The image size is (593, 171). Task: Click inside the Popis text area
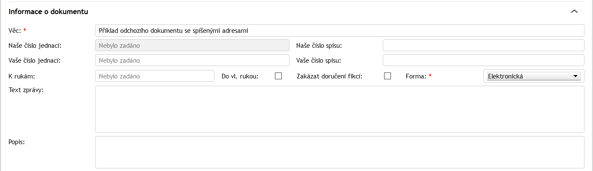tap(339, 152)
